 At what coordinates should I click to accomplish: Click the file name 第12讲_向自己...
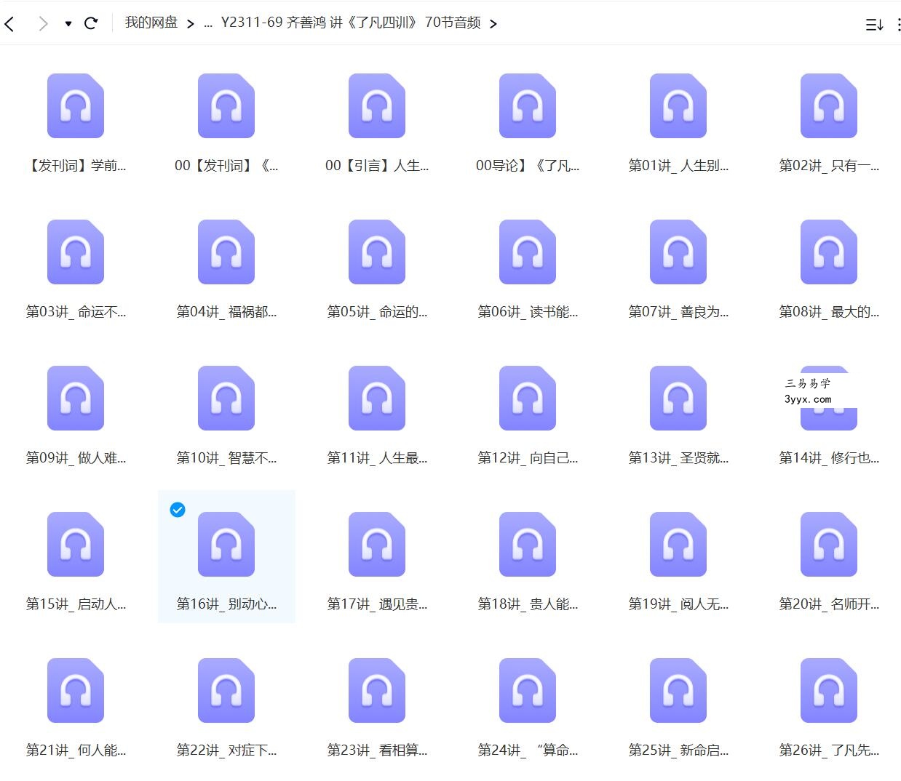point(528,458)
